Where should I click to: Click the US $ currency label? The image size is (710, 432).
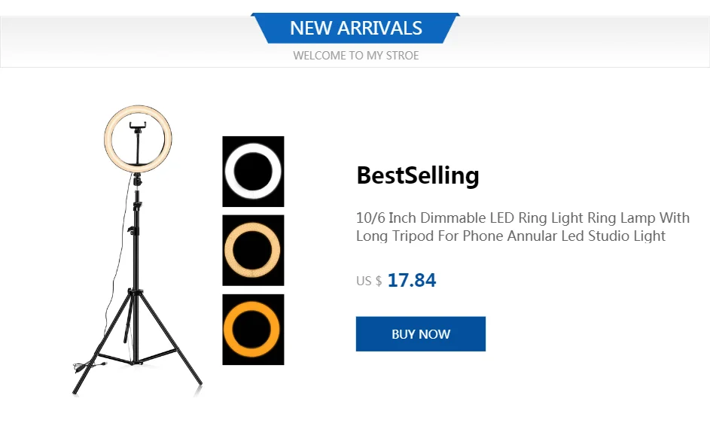click(369, 281)
